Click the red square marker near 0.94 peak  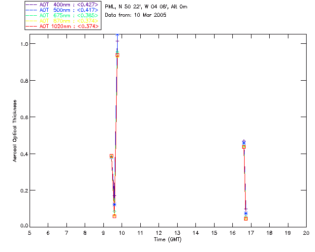point(118,55)
